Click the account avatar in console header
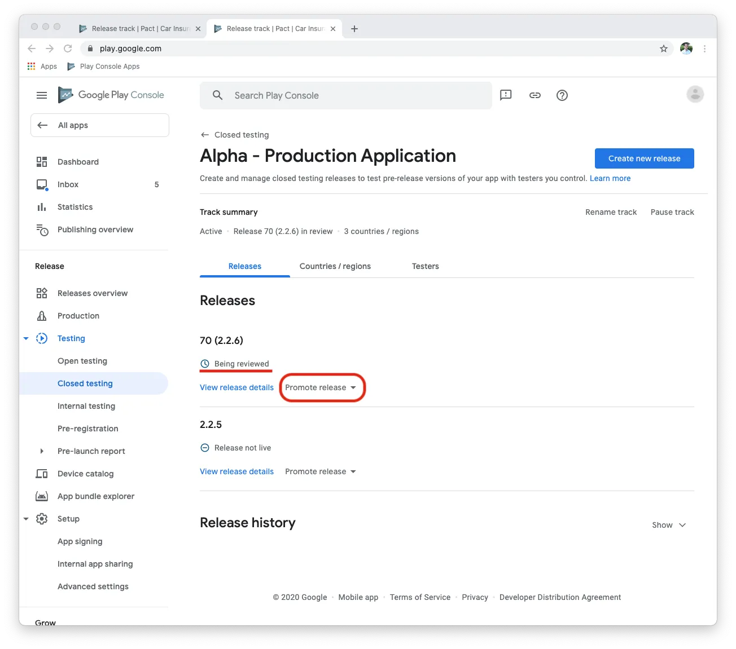 coord(695,95)
